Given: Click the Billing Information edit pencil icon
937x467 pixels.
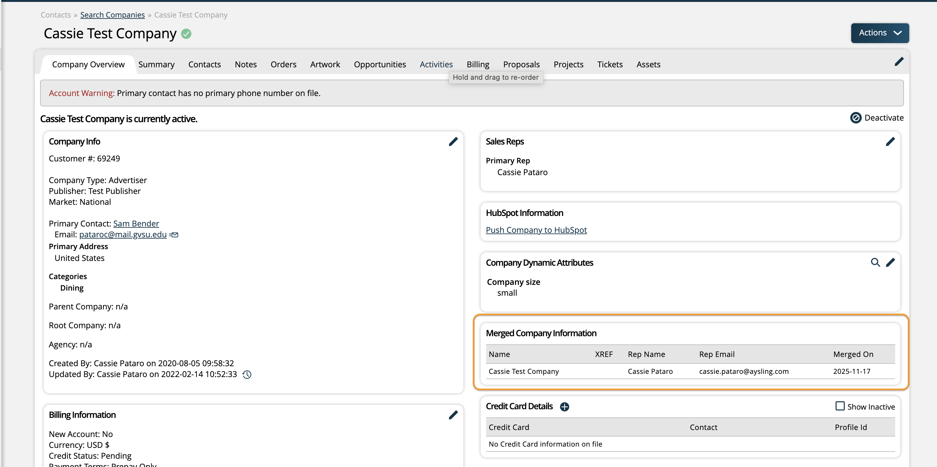Looking at the screenshot, I should pyautogui.click(x=453, y=415).
